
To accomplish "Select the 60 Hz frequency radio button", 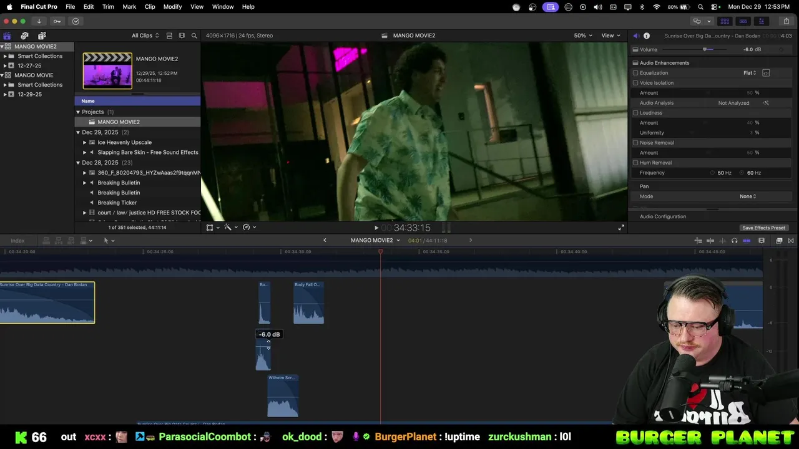I will tap(742, 173).
